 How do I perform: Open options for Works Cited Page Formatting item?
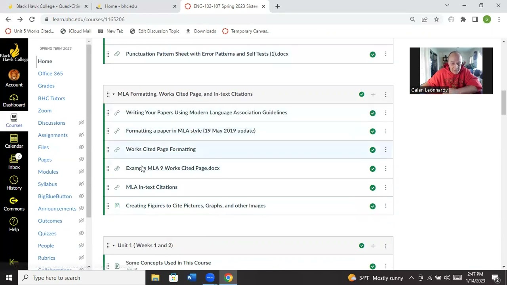coord(385,150)
